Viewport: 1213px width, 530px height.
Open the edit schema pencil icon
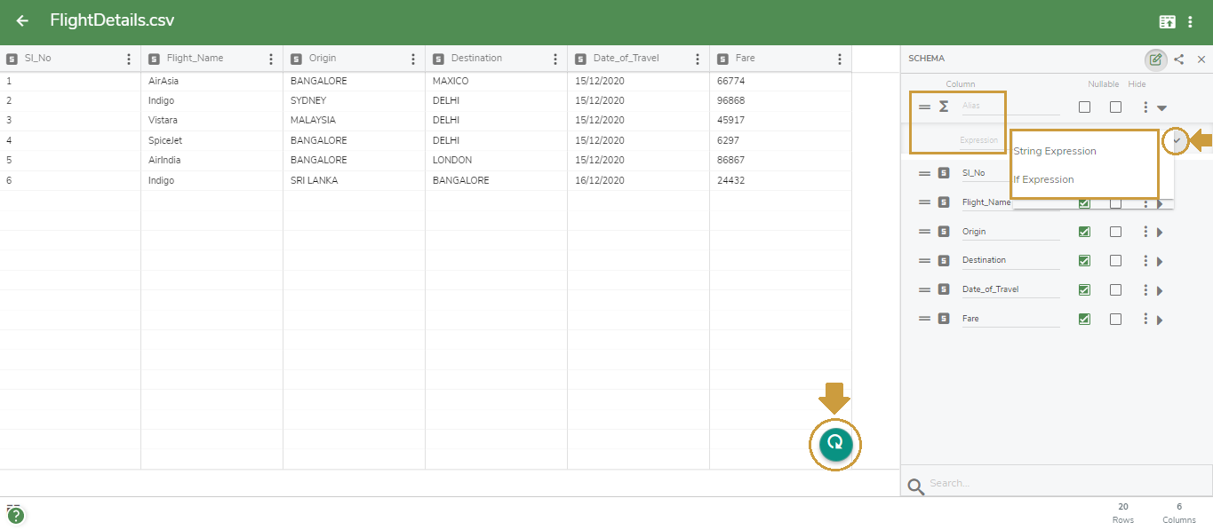click(1155, 59)
